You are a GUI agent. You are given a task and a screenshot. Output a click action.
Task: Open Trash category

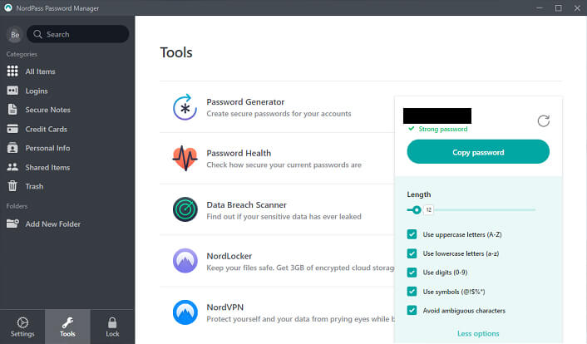pos(34,186)
